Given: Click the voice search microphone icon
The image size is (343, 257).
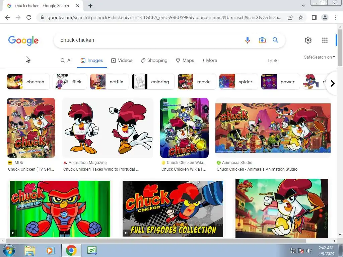Looking at the screenshot, I should (x=248, y=40).
